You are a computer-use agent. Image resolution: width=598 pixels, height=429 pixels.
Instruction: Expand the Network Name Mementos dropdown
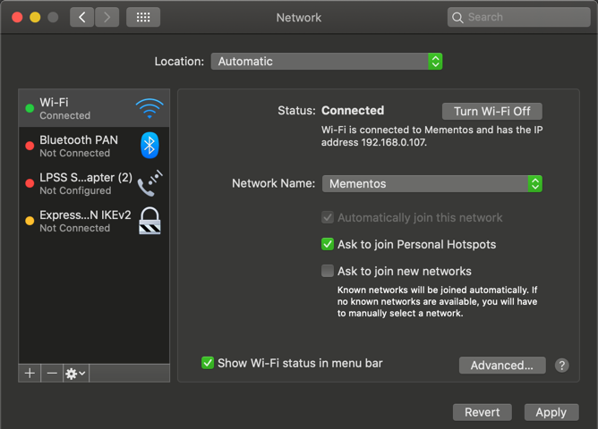tap(432, 183)
